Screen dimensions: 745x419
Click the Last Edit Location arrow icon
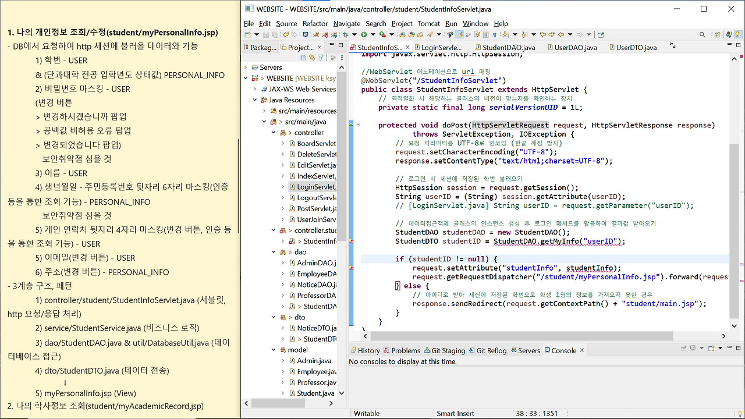[x=543, y=35]
